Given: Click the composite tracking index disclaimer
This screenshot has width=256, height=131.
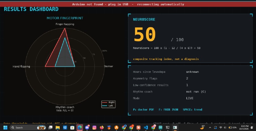Looking at the screenshot, I should (166, 59).
